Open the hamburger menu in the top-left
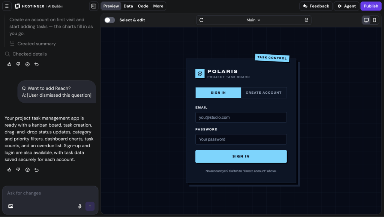Screen dimensions: 384x217 [x=7, y=6]
